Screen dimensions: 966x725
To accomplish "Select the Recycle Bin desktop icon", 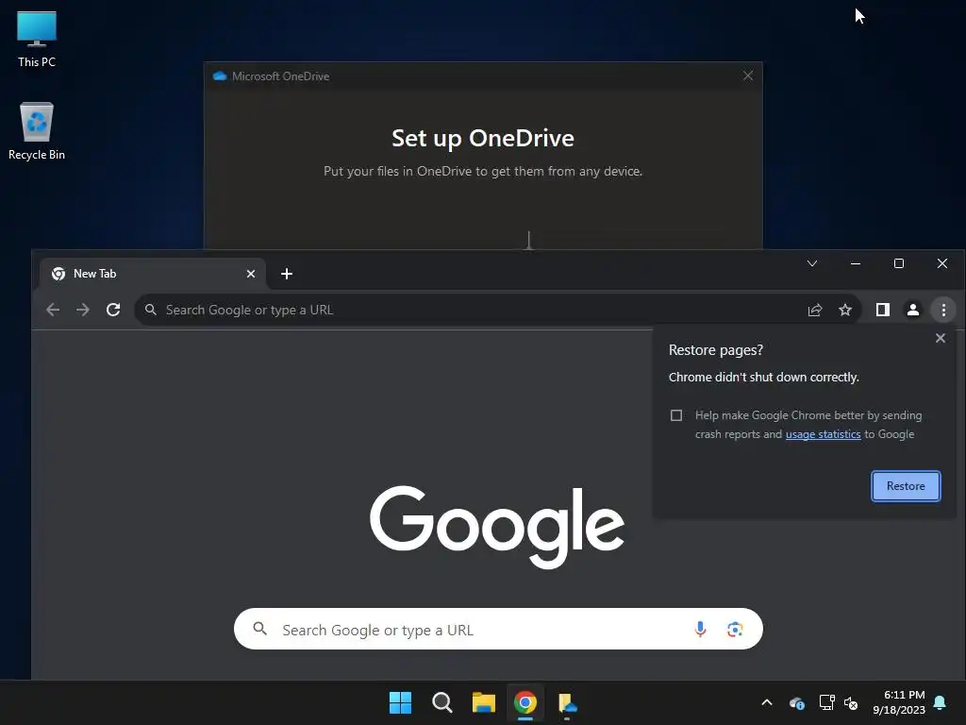I will click(x=37, y=131).
